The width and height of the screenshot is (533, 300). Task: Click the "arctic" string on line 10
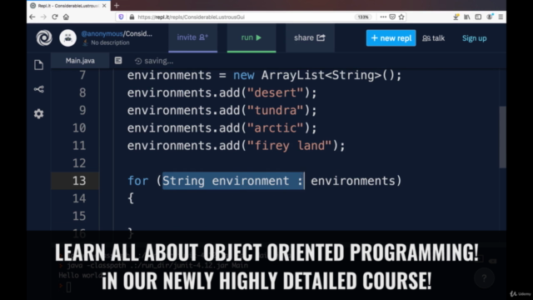click(275, 127)
